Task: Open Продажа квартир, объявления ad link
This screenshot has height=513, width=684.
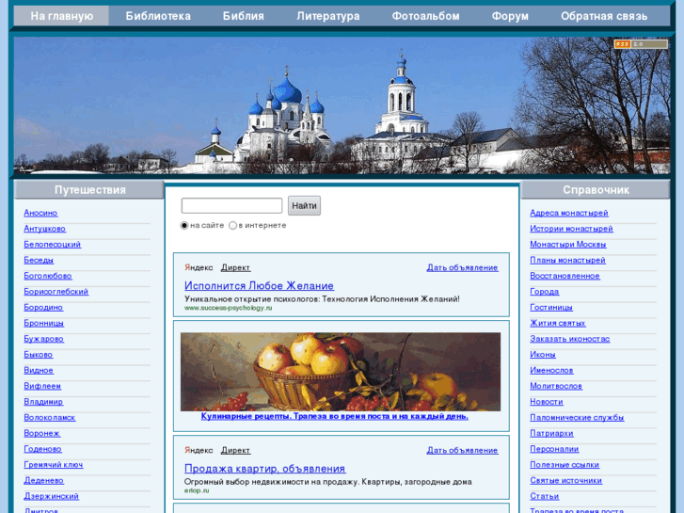Action: [264, 469]
